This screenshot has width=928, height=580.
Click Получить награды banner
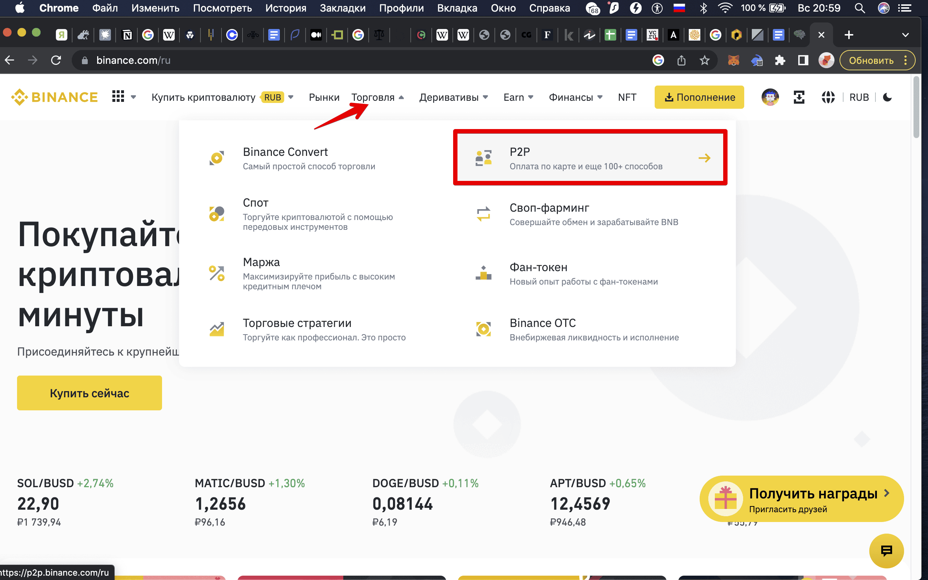[801, 499]
